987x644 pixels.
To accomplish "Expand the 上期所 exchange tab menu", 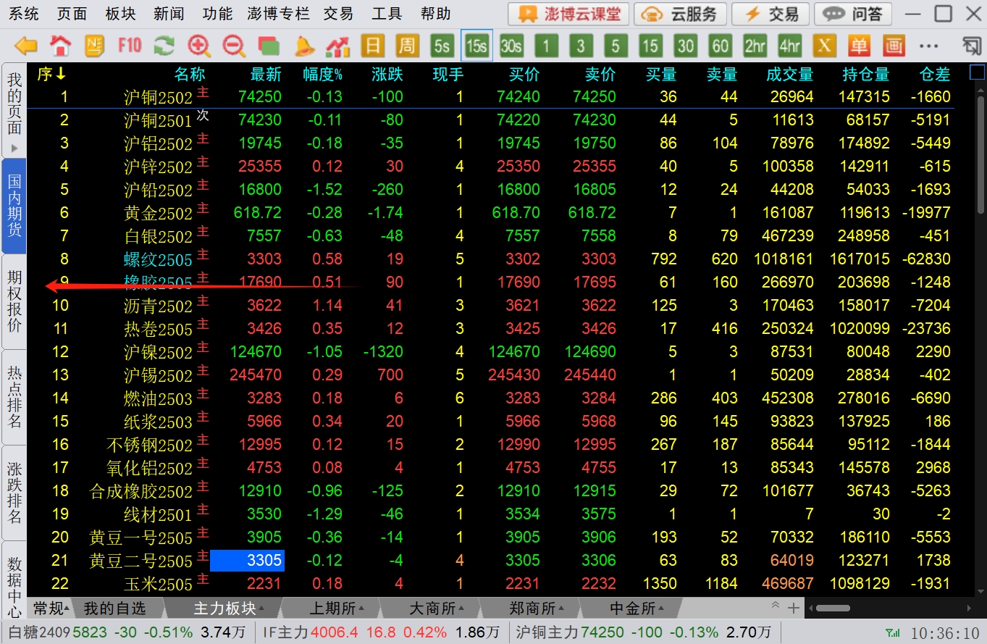I will [333, 609].
